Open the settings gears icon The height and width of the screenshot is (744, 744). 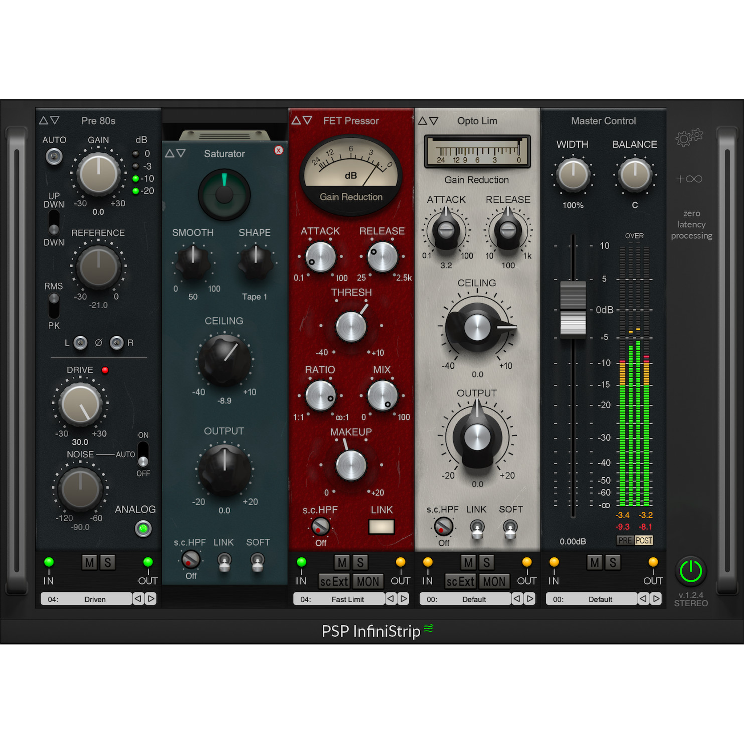[x=689, y=137]
